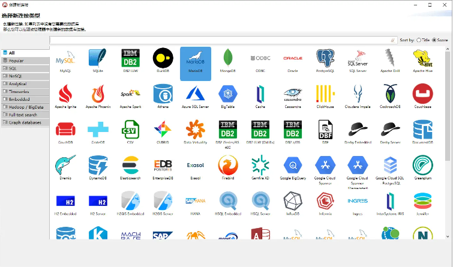
Task: Click scrollbar down arrow in driver list
Action: [448, 236]
